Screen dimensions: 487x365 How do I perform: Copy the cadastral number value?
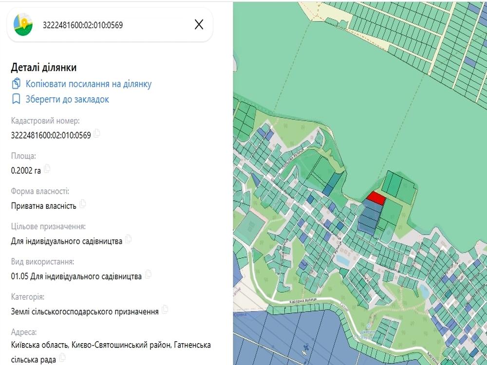click(97, 133)
